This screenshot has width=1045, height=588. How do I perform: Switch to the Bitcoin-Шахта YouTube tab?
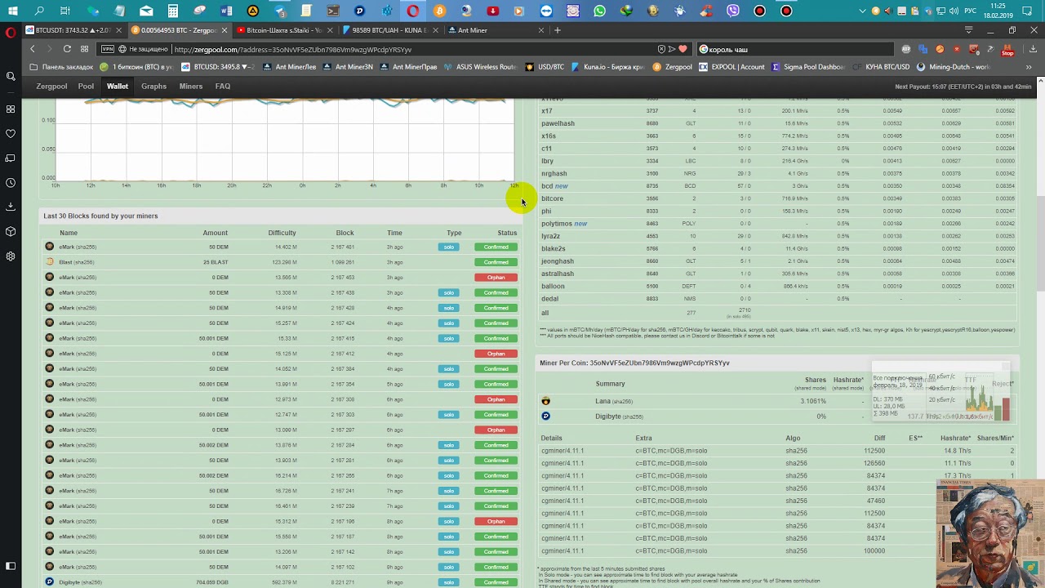[284, 30]
